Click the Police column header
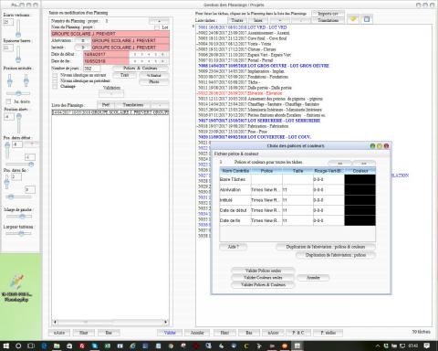The height and width of the screenshot is (351, 438). tap(266, 171)
